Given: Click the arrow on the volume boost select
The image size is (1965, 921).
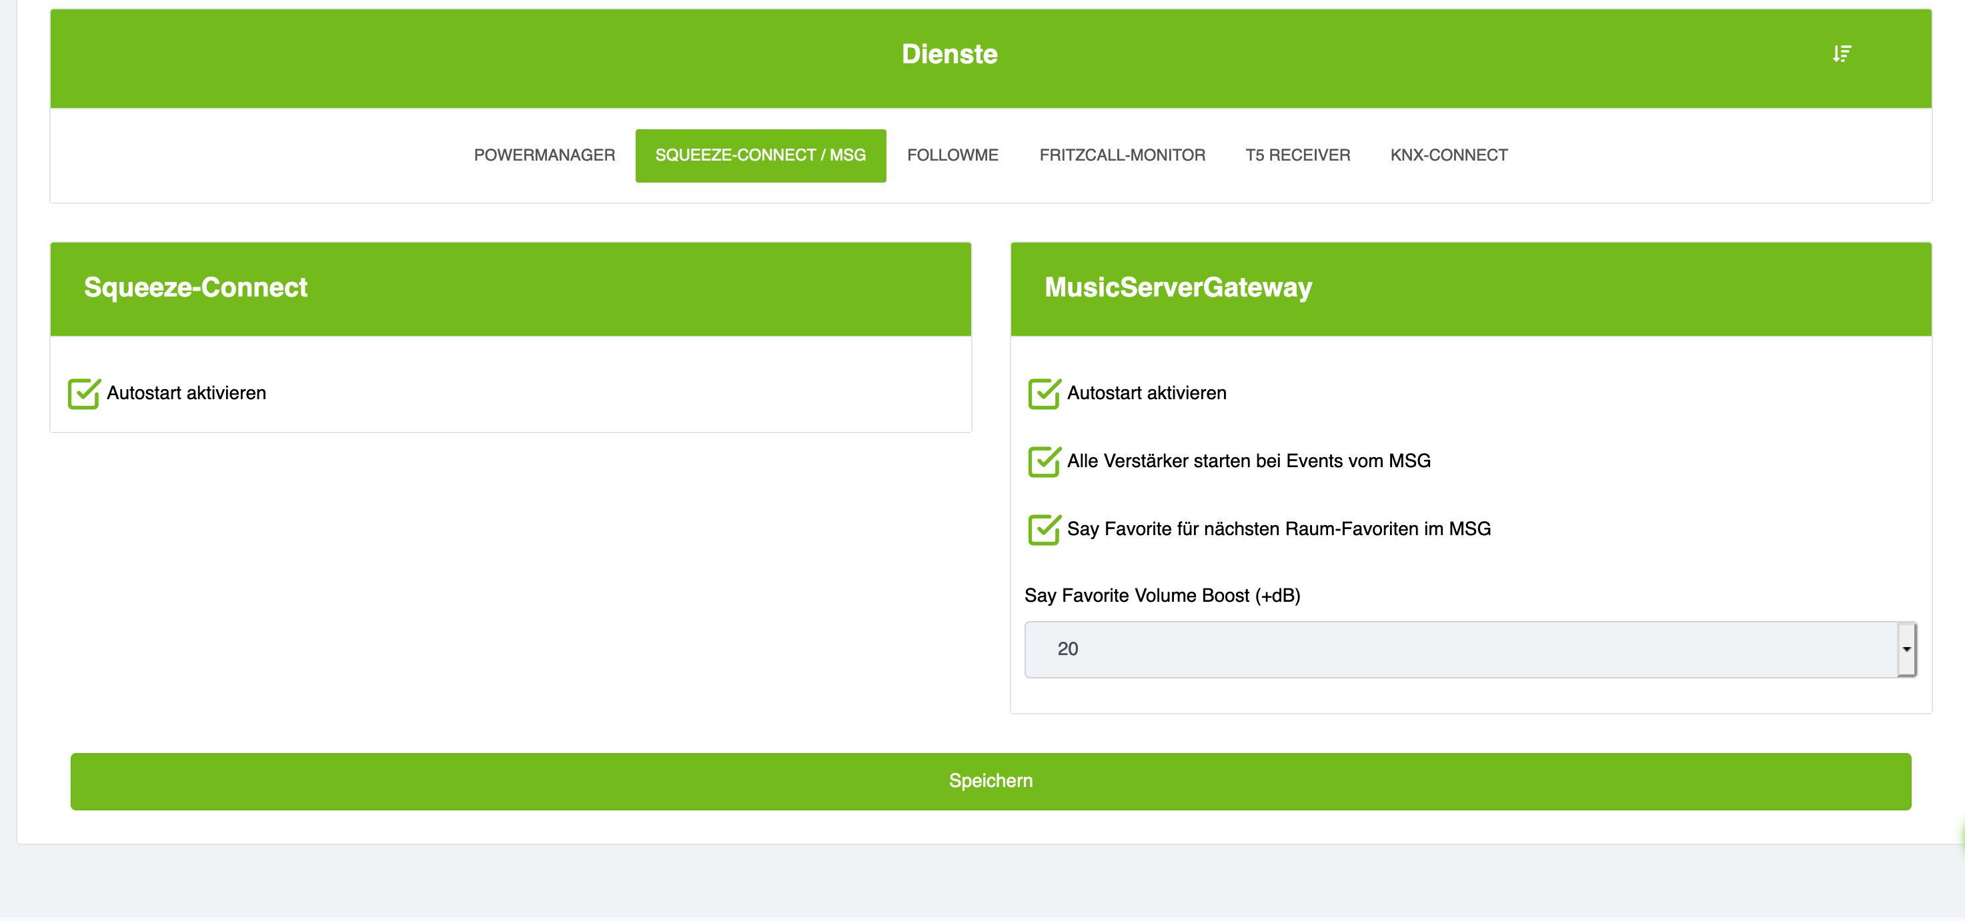Looking at the screenshot, I should coord(1906,650).
